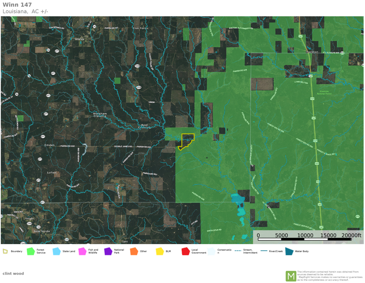Click the clint wood author name
Screen dimensions: 365x283
click(13, 273)
